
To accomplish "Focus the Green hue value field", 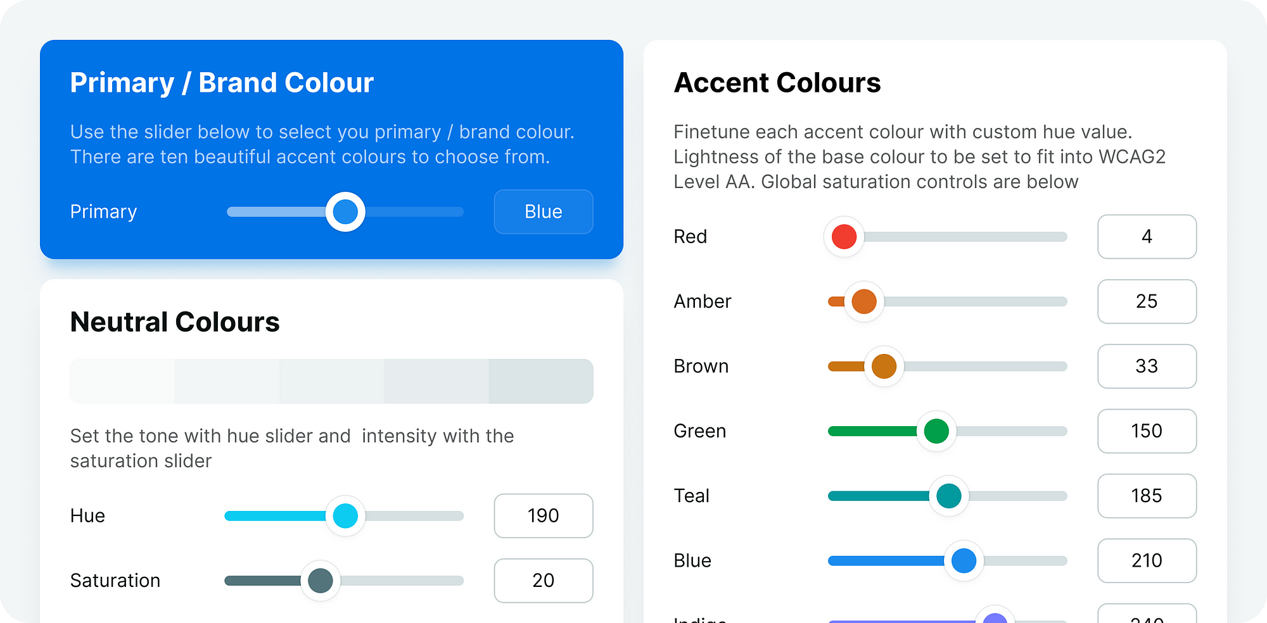I will coord(1147,431).
